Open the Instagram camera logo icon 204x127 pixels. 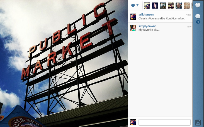[x=198, y=123]
